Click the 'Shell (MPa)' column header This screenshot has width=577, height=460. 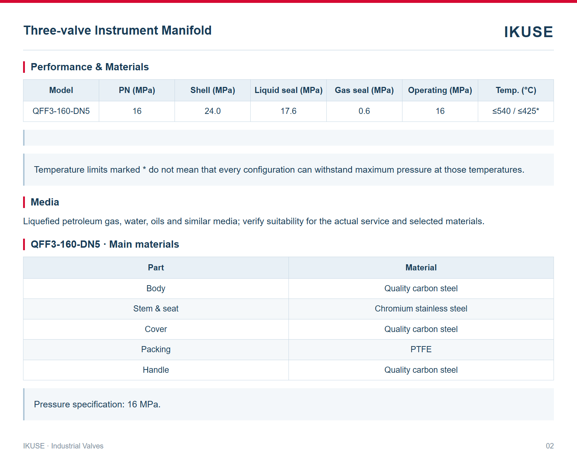click(213, 90)
